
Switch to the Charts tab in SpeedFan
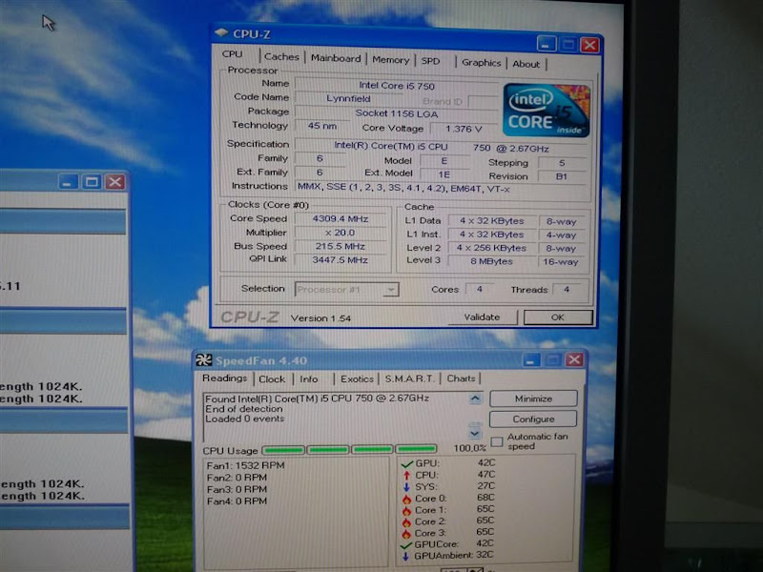[461, 378]
